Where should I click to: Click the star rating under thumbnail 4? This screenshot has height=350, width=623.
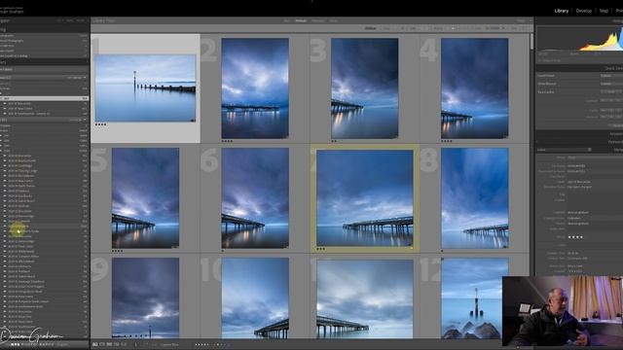pyautogui.click(x=447, y=141)
